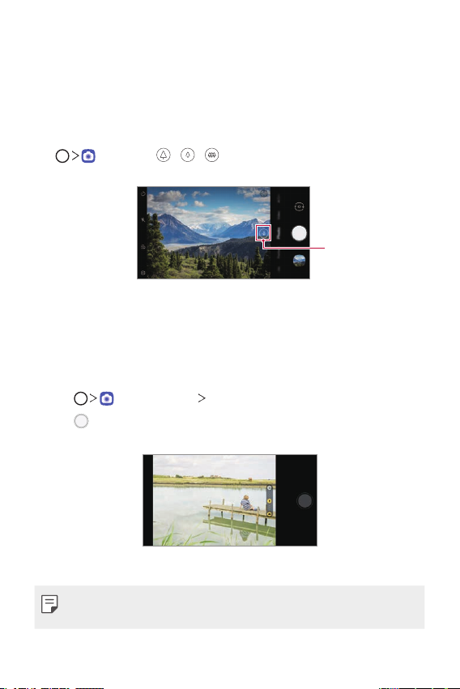This screenshot has height=689, width=460.
Task: Select the middle zoom lens icon
Action: tap(188, 155)
